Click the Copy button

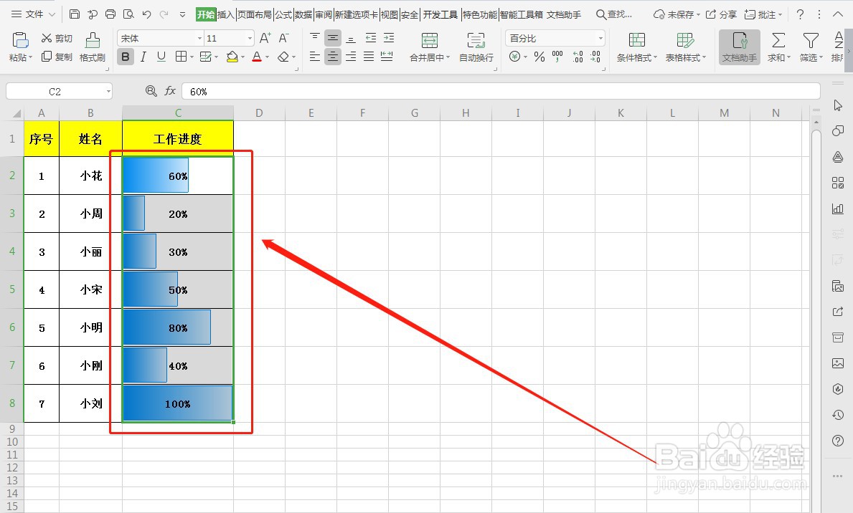click(57, 57)
